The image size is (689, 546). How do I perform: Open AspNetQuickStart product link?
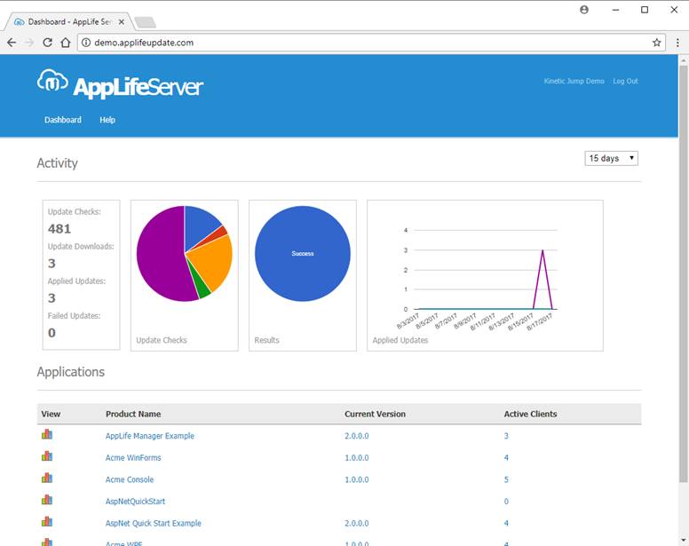[x=135, y=502]
